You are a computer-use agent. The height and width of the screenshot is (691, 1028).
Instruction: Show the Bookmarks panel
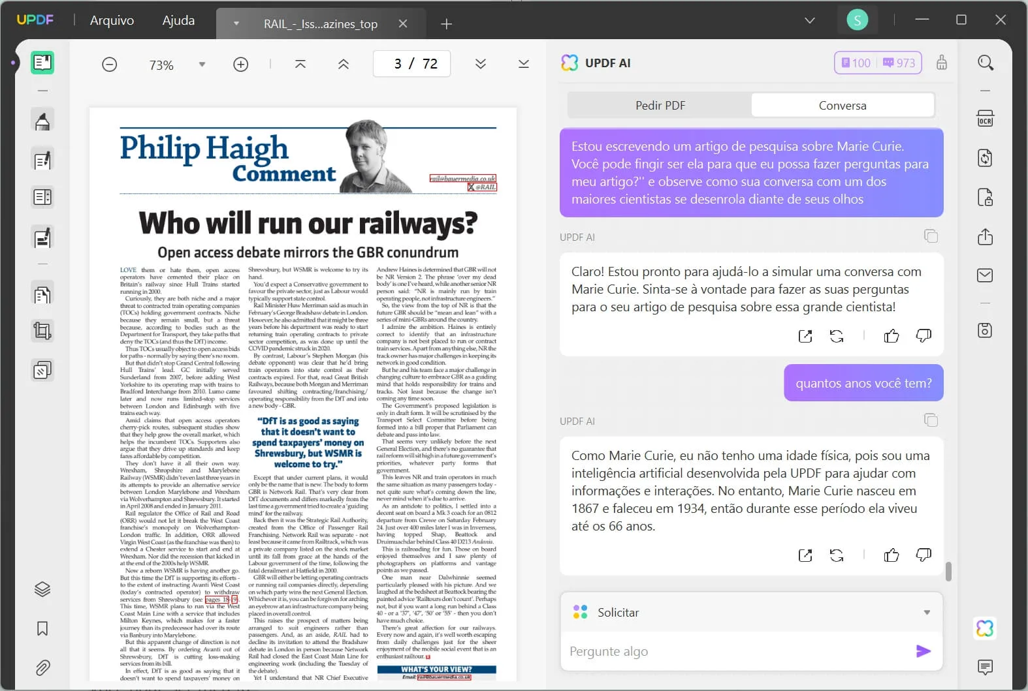42,628
